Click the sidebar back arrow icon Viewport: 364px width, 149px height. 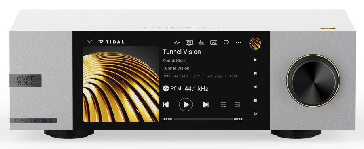(x=255, y=114)
